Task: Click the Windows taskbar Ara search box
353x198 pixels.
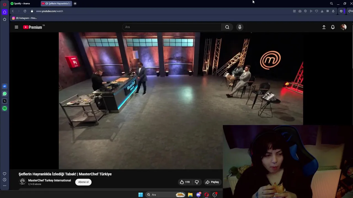Action: 165,195
